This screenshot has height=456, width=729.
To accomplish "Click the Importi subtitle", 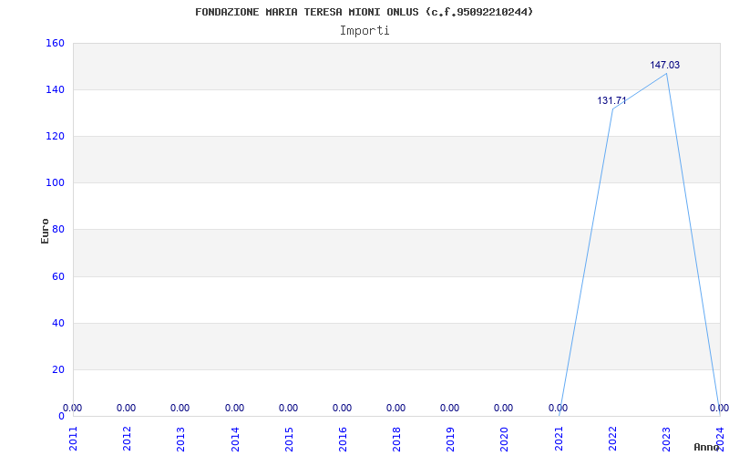I will 364,31.
